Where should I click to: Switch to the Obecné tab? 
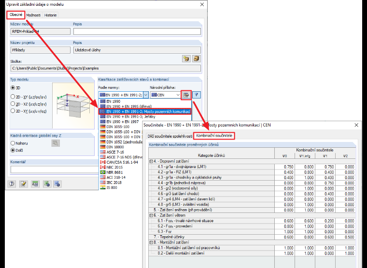pos(15,15)
